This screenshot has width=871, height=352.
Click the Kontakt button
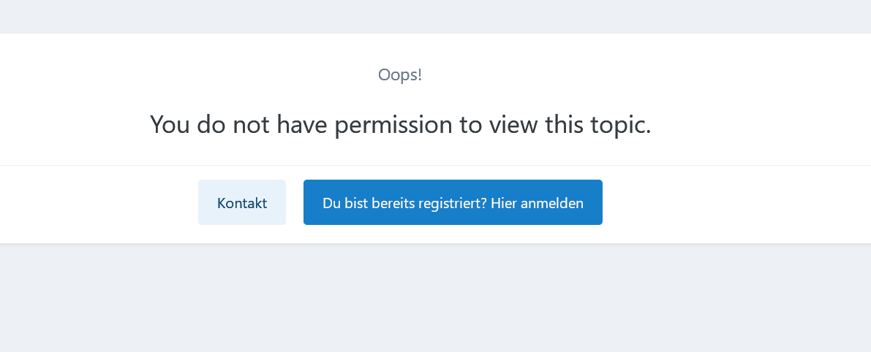click(241, 203)
